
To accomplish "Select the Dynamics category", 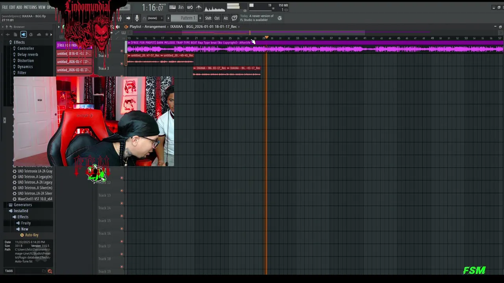I will coord(25,67).
